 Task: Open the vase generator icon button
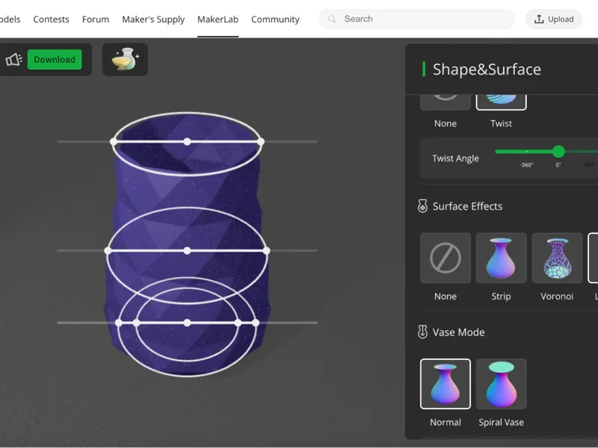125,60
